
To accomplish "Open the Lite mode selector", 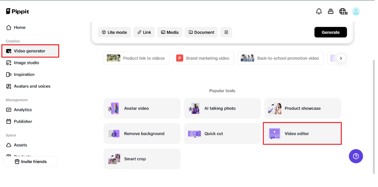I will 114,32.
